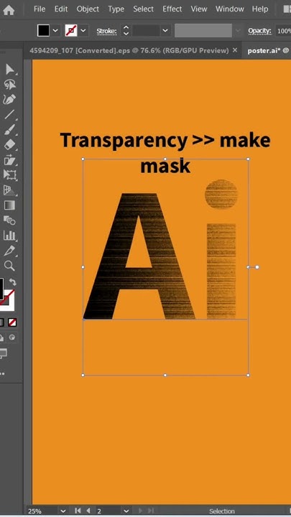Screen dimensions: 291x517
Task: Select the Pen tool
Action: 10,100
